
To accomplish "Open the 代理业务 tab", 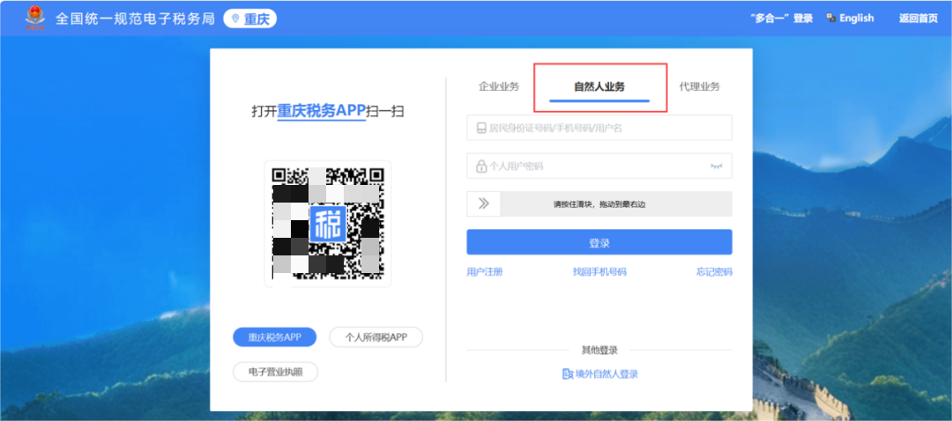I will 699,86.
